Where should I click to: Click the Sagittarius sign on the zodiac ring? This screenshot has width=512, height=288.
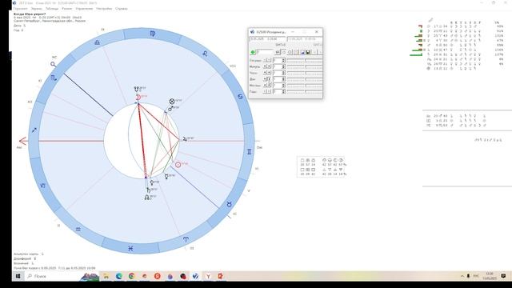[x=34, y=130]
